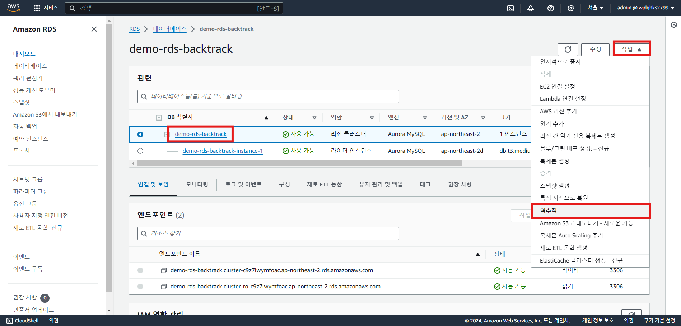Click 쿠키 기본 설정 in footer
This screenshot has height=326, width=681.
pyautogui.click(x=659, y=321)
